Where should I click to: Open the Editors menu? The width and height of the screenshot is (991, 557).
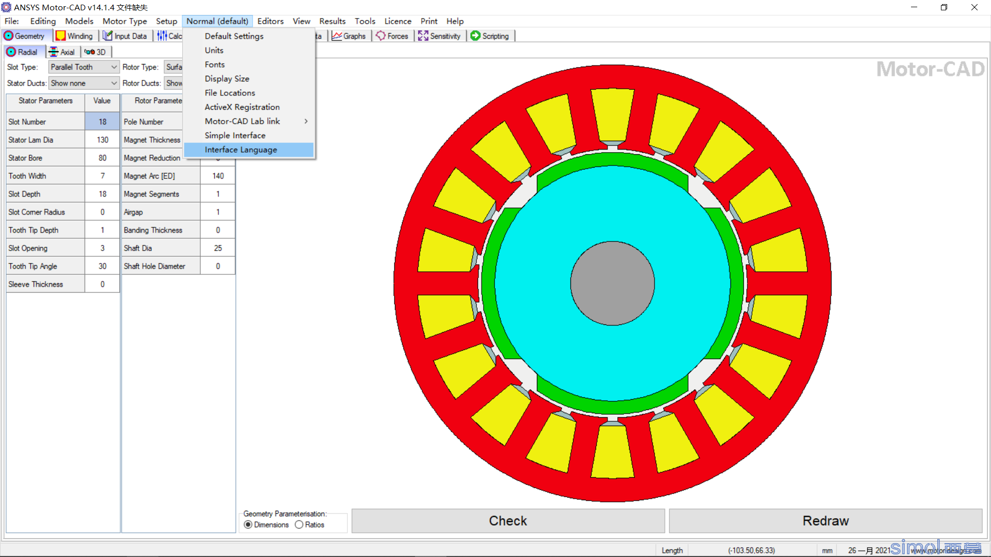point(270,21)
